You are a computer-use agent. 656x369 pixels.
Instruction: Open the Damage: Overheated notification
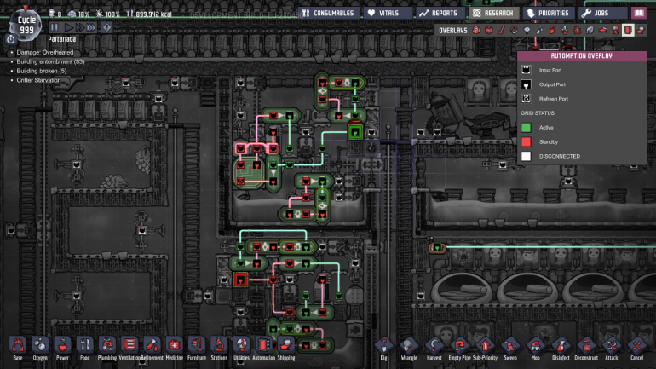click(x=45, y=52)
